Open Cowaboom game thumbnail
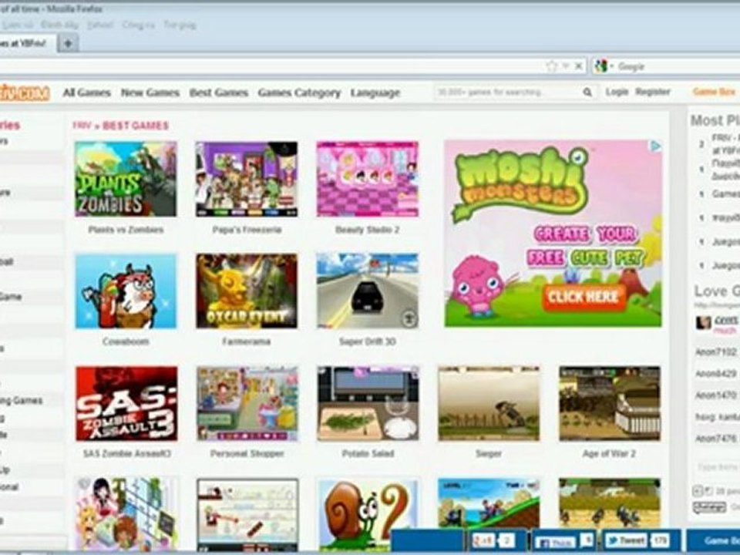Screen dimensions: 740x555 pyautogui.click(x=126, y=291)
